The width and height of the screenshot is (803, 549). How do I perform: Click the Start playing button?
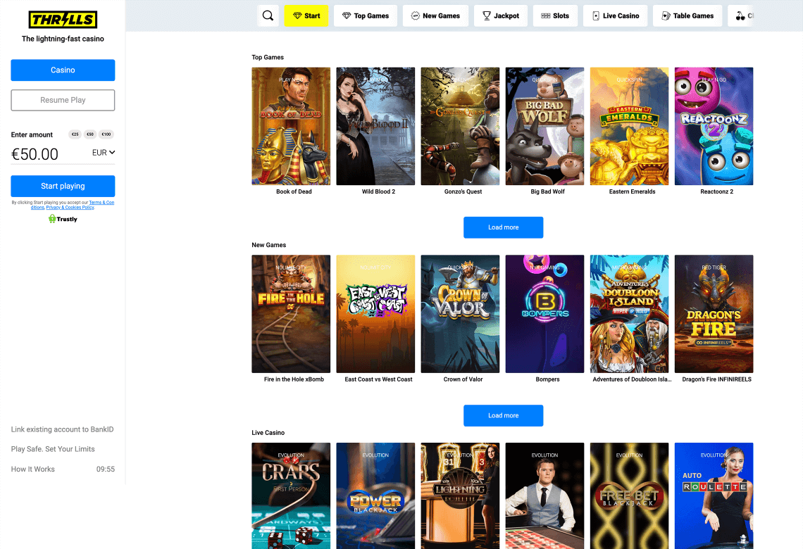63,187
